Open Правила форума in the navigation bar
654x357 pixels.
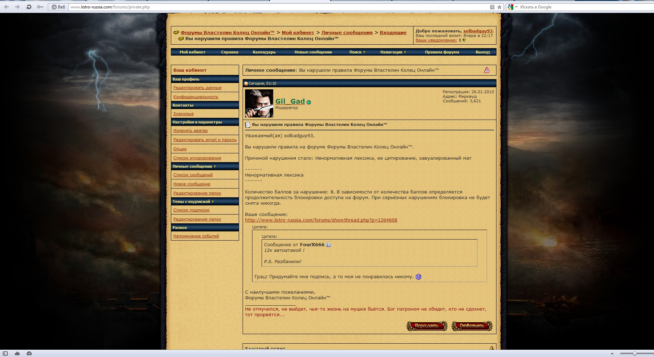(x=442, y=52)
